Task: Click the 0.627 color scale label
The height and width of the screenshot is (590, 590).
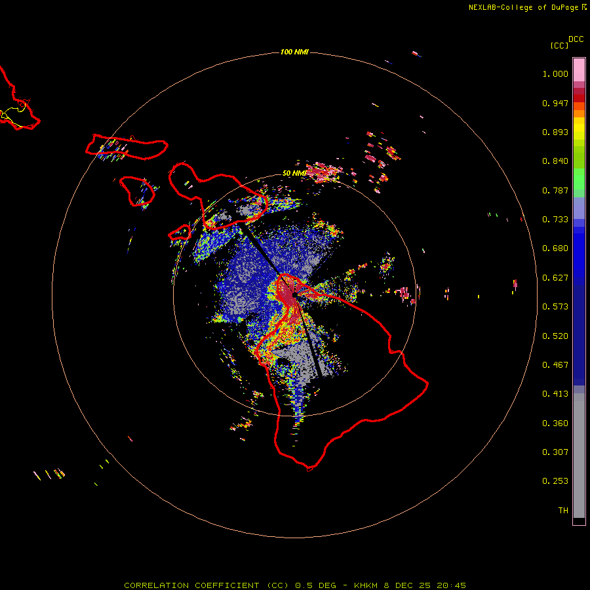Action: pyautogui.click(x=555, y=278)
